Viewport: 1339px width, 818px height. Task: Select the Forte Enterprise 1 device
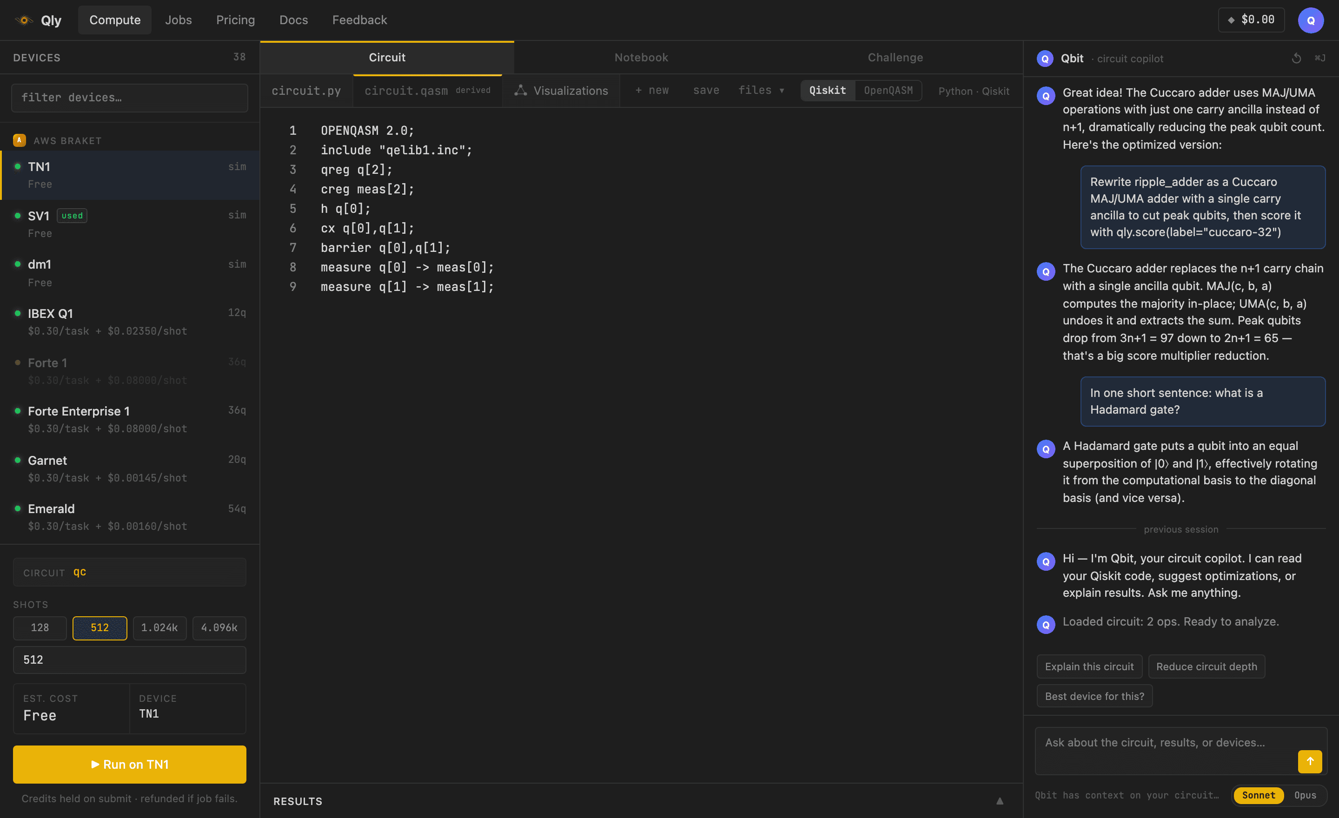(x=129, y=419)
